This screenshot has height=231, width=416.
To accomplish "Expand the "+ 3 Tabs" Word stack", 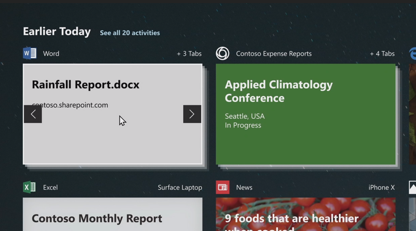I will click(189, 53).
